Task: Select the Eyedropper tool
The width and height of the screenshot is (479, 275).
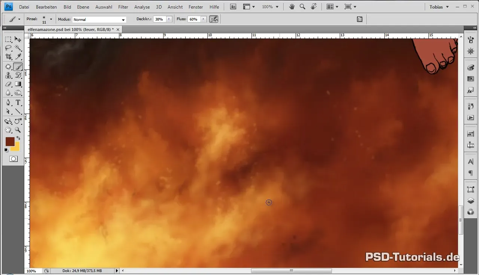Action: coord(18,57)
